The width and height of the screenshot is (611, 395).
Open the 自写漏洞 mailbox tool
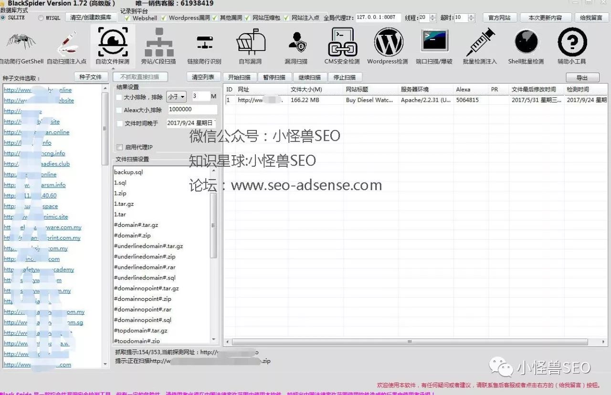point(250,47)
